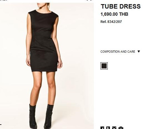Click the 1,690.00 THB price text
Screen dimensions: 146x129
pos(114,14)
